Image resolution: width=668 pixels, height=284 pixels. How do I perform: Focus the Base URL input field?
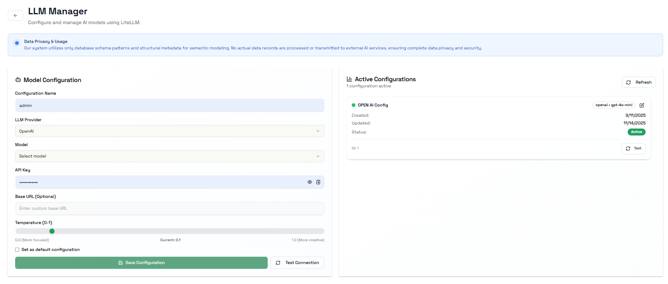170,209
